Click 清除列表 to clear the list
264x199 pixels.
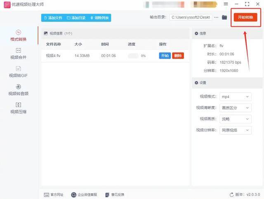pyautogui.click(x=99, y=18)
